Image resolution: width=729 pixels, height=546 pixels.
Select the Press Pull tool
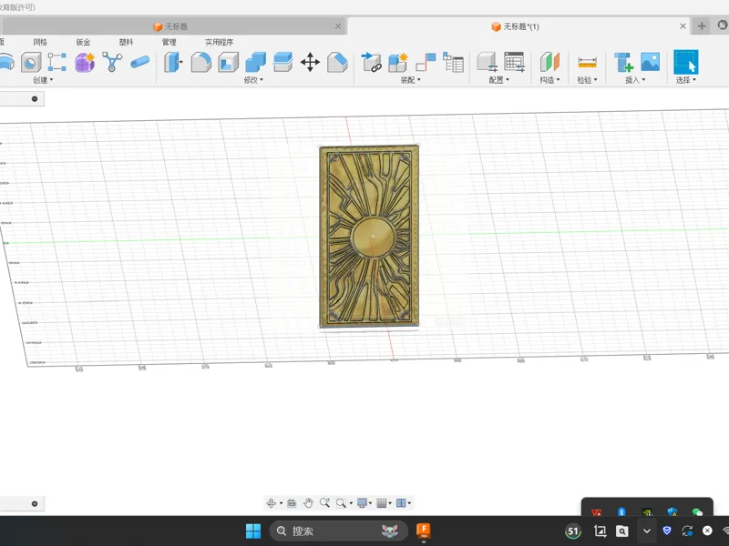(x=173, y=62)
